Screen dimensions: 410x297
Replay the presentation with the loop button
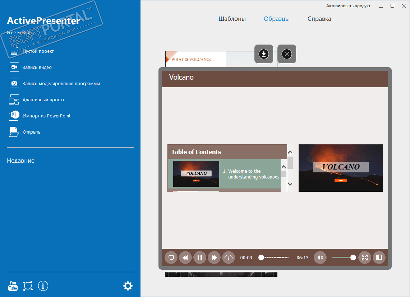171,257
